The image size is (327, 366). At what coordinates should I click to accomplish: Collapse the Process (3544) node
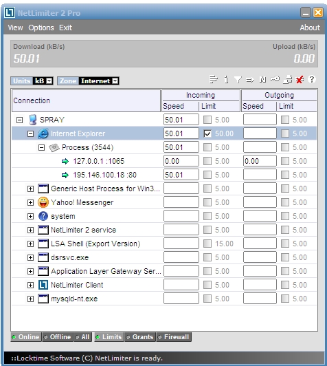click(41, 147)
